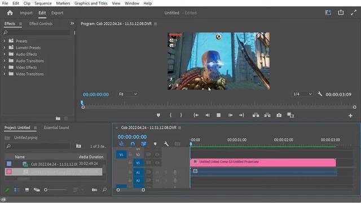
Task: Click the Project panel icon-size zoom slider
Action: pyautogui.click(x=56, y=189)
